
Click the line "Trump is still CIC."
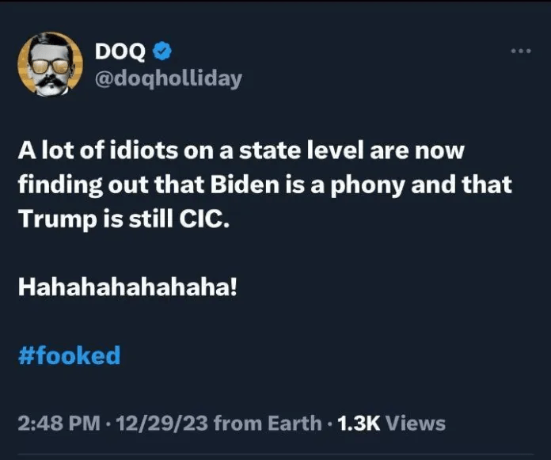123,219
